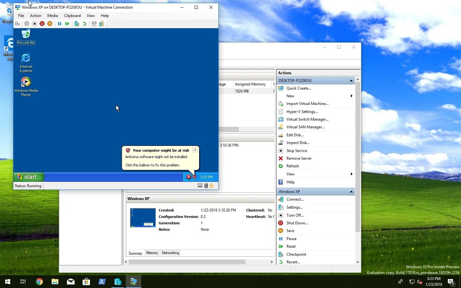Viewport: 461px width, 288px height.
Task: Switch to the Networking tab
Action: pyautogui.click(x=170, y=253)
